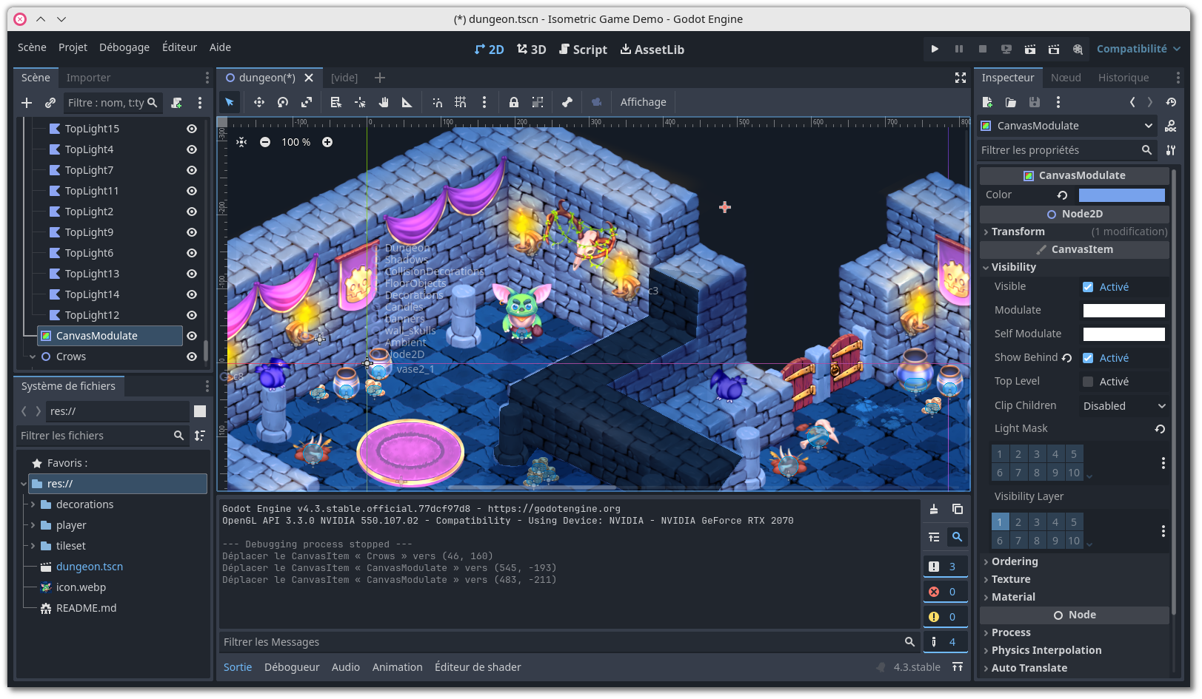Open the CanvasModulate Color picker swatch
1202x699 pixels.
point(1121,195)
